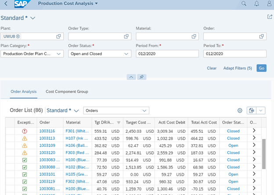Open the user profile icon
Screen dimensions: 274x195
pyautogui.click(x=269, y=4)
